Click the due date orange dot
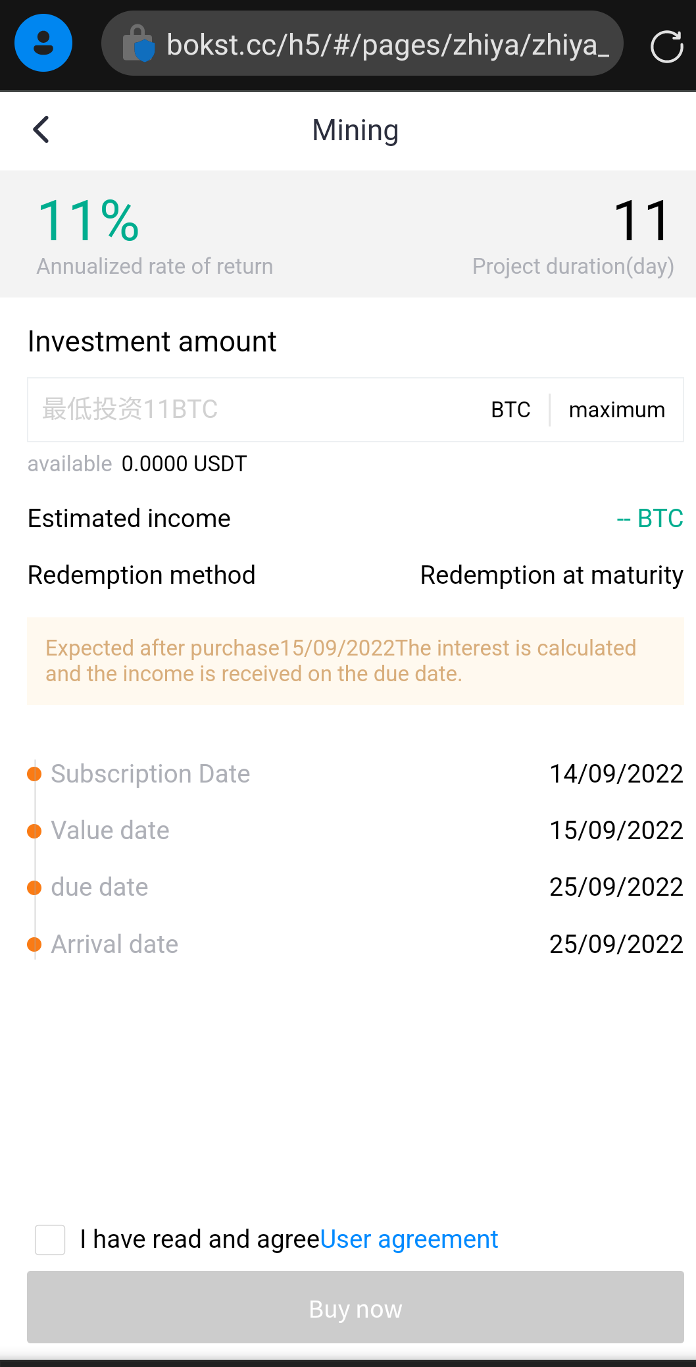Screen dimensions: 696x1367 (x=34, y=888)
